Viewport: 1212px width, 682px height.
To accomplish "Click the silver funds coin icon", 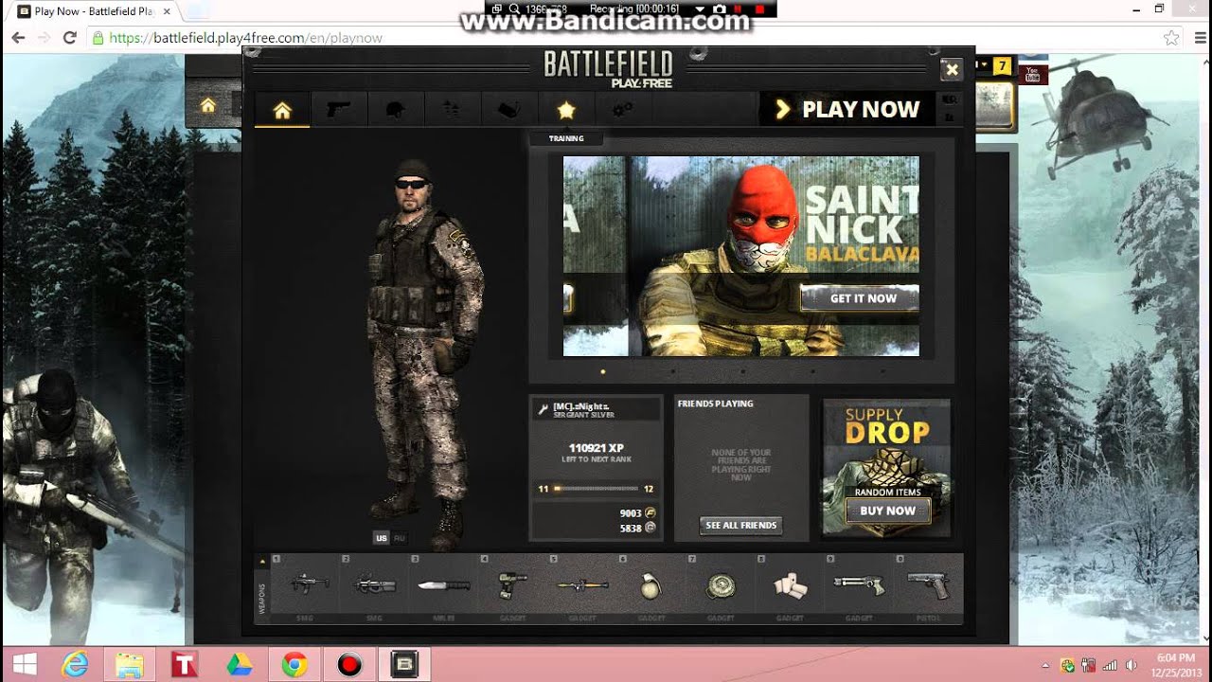I will pos(651,528).
